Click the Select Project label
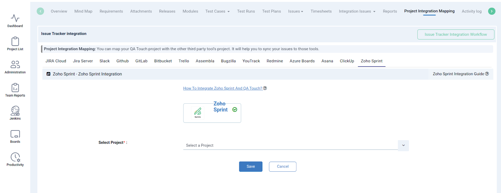This screenshot has height=193, width=501. (x=113, y=143)
